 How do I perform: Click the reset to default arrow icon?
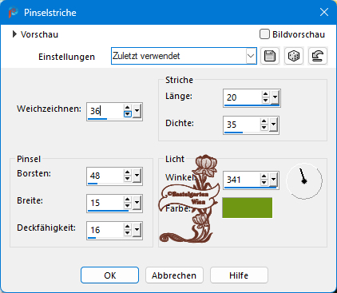pos(318,56)
